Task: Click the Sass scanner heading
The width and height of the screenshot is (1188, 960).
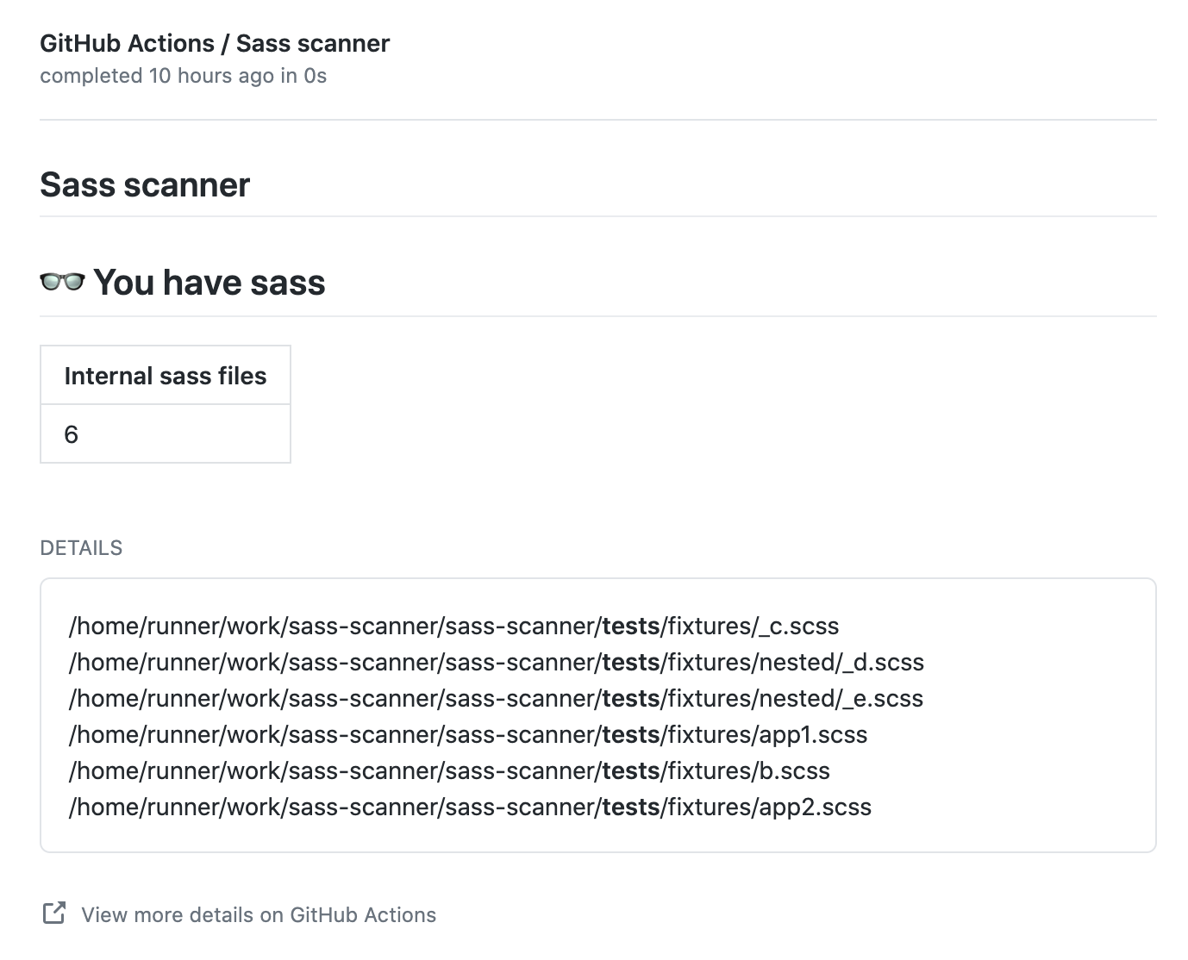Action: point(144,184)
